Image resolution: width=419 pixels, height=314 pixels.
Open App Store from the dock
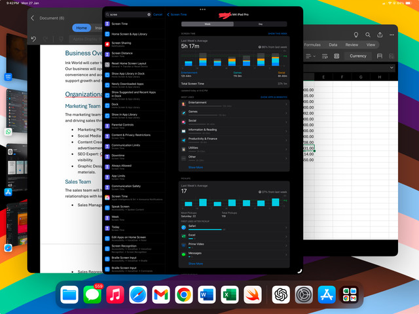tap(327, 295)
